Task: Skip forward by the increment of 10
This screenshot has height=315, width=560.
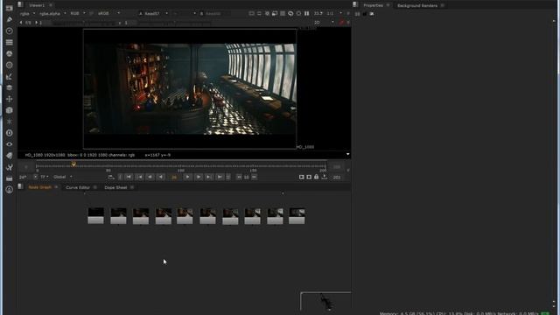Action: [x=254, y=177]
